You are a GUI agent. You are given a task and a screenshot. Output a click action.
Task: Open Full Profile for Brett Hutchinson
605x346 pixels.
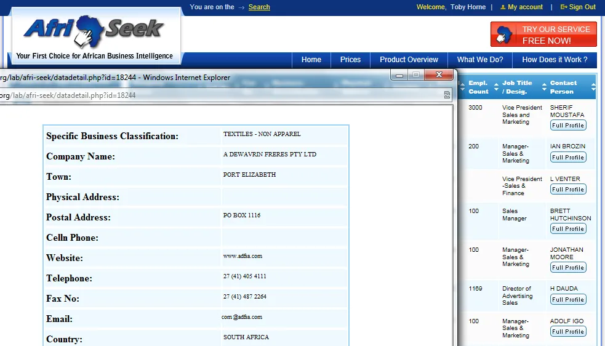click(568, 228)
